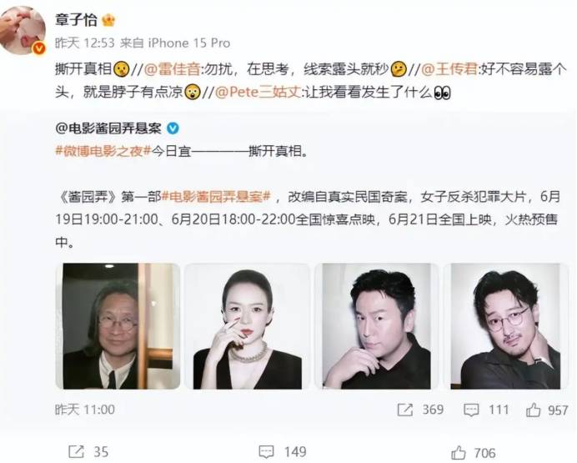Click the blue verified badge of 电影酱园弄悬案
This screenshot has height=463, width=577.
173,128
